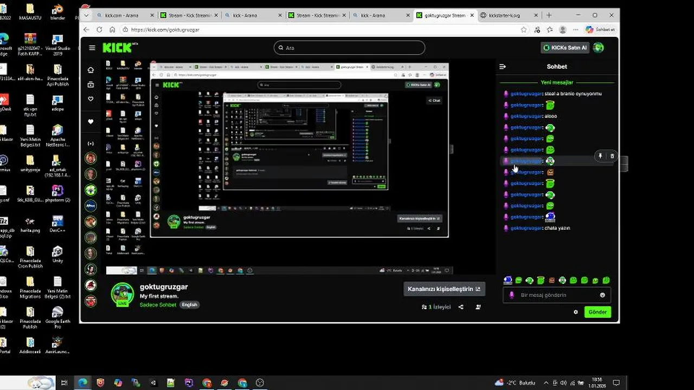Open the Sohbet et Copilot button
Screen dimensions: 694x390
point(600,30)
